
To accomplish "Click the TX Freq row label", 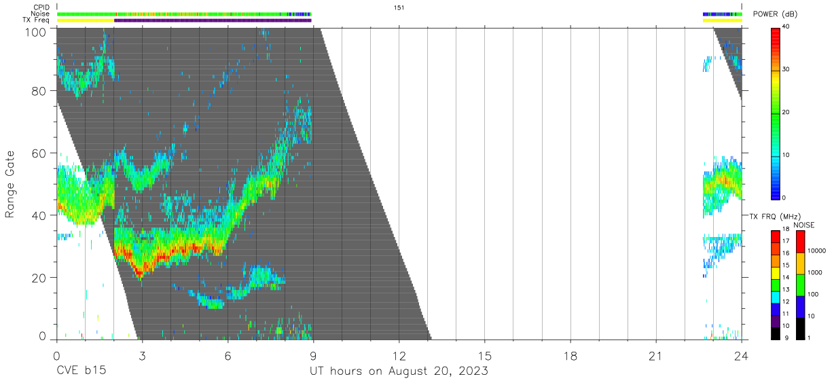I will (37, 20).
